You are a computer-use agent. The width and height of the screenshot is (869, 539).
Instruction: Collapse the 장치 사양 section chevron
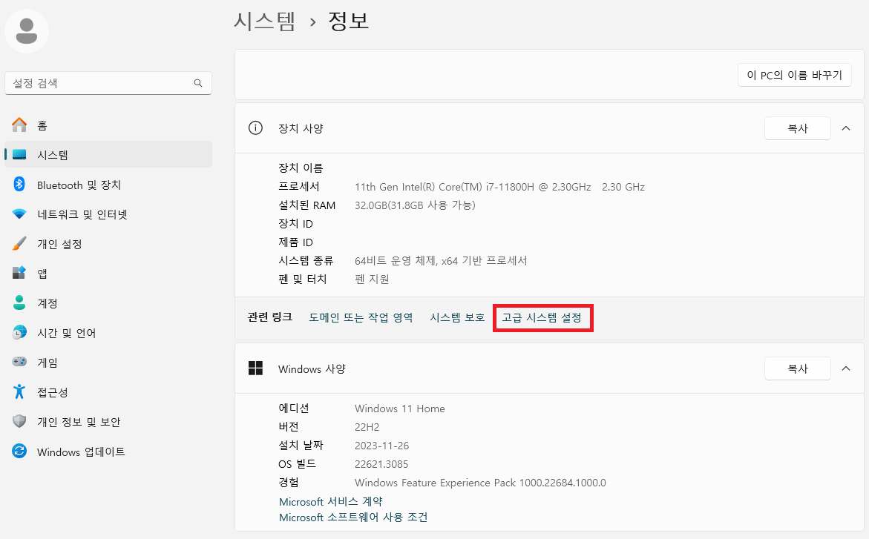[x=846, y=128]
